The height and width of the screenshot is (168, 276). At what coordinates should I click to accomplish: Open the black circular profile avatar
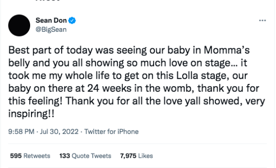tap(19, 25)
